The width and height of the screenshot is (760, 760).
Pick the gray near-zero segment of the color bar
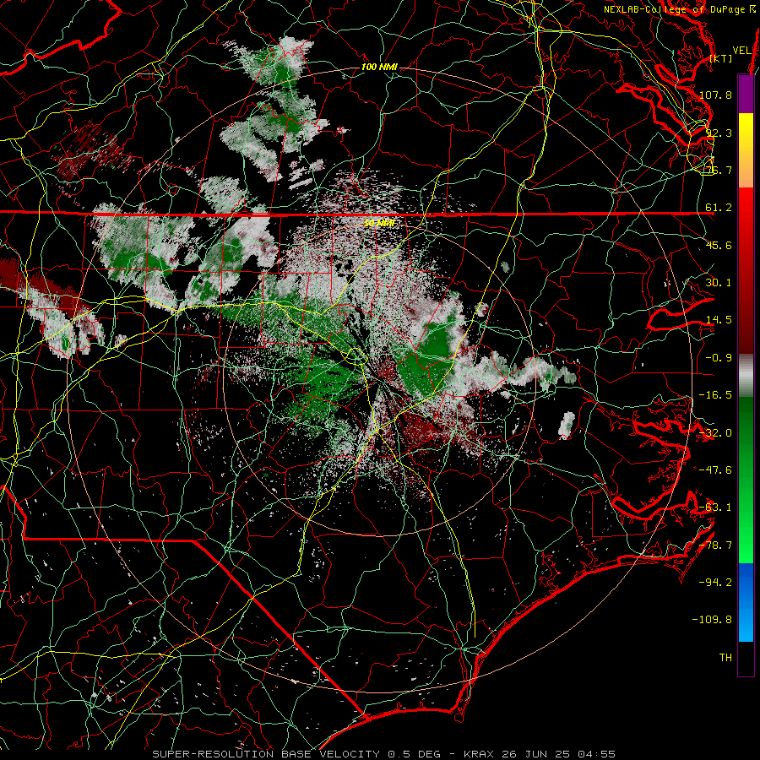click(x=746, y=376)
